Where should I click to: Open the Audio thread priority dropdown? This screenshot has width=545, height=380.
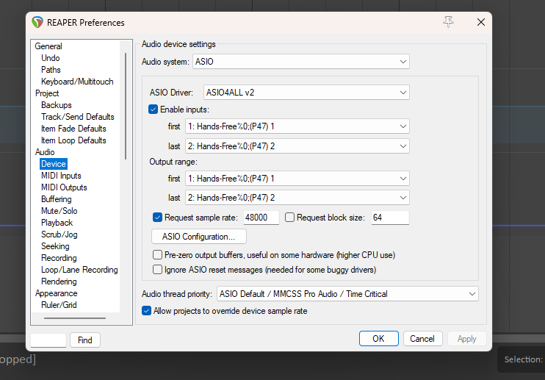pos(347,294)
